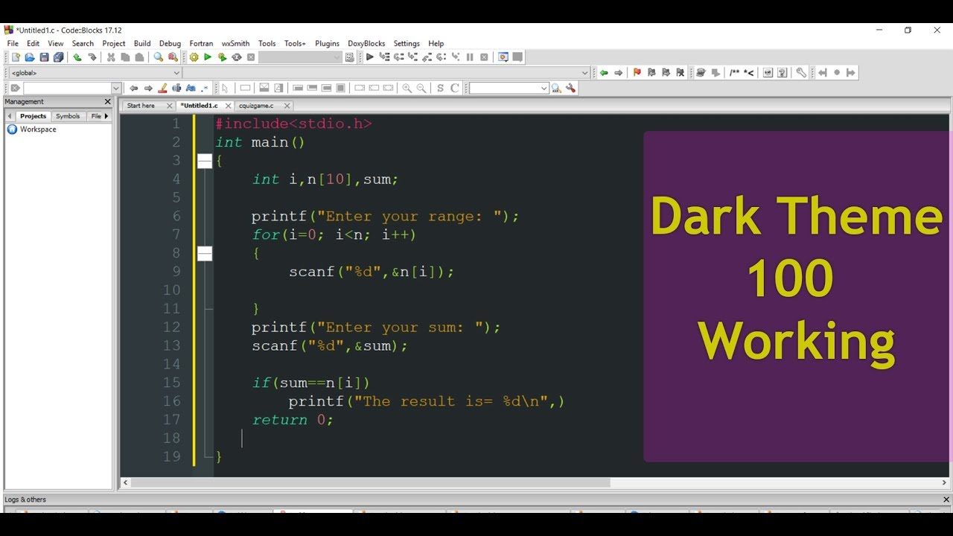Switch to the Start here tab
The height and width of the screenshot is (536, 953).
coord(141,106)
